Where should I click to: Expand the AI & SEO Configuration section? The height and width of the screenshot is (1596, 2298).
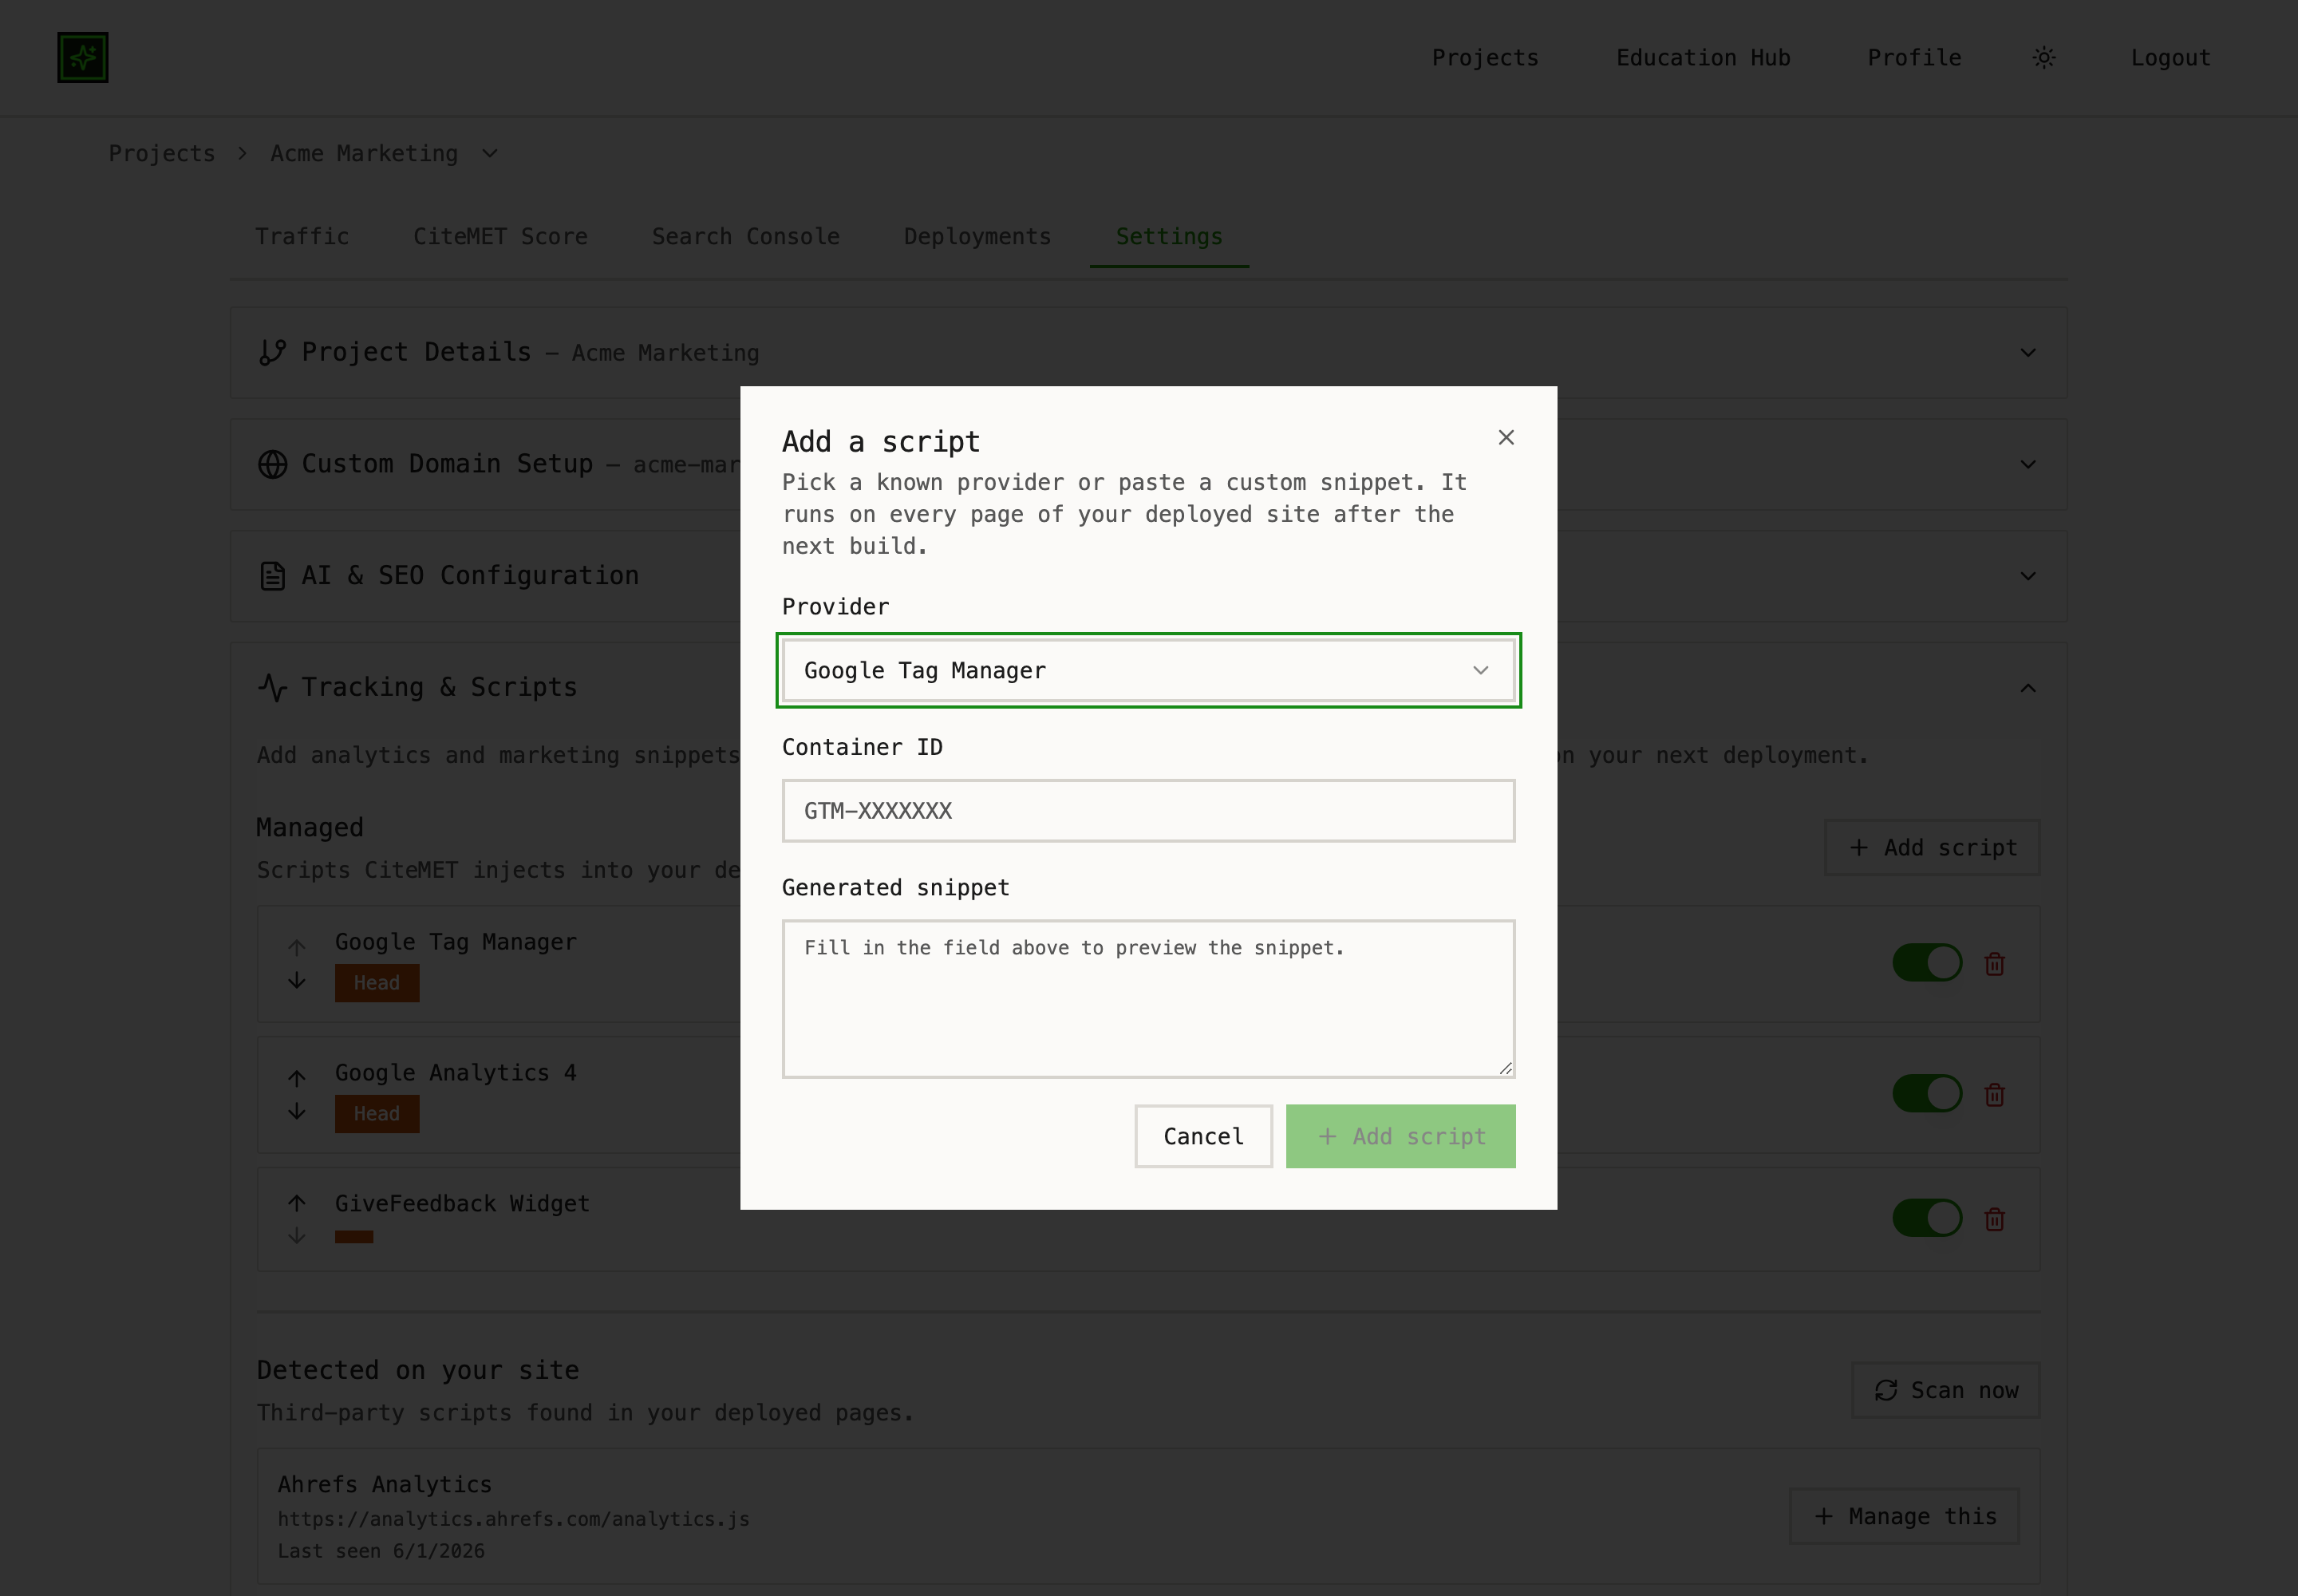(x=2027, y=576)
